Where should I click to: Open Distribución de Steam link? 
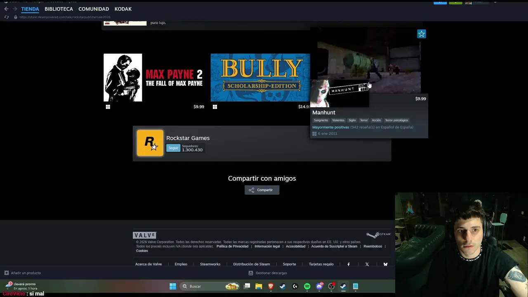click(252, 264)
